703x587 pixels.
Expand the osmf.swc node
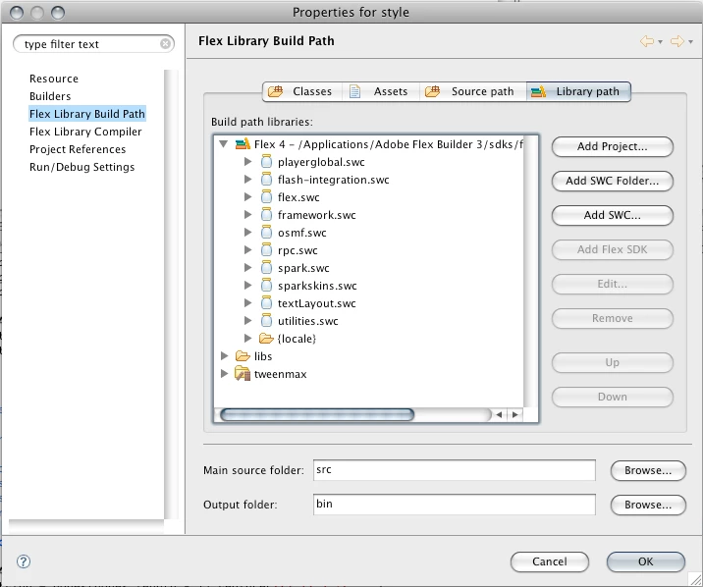point(247,233)
